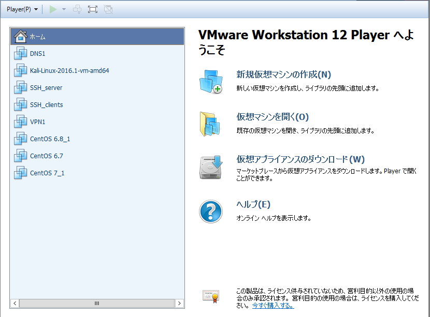Select CentOS 7_1 in the library
The image size is (430, 317).
coord(97,173)
